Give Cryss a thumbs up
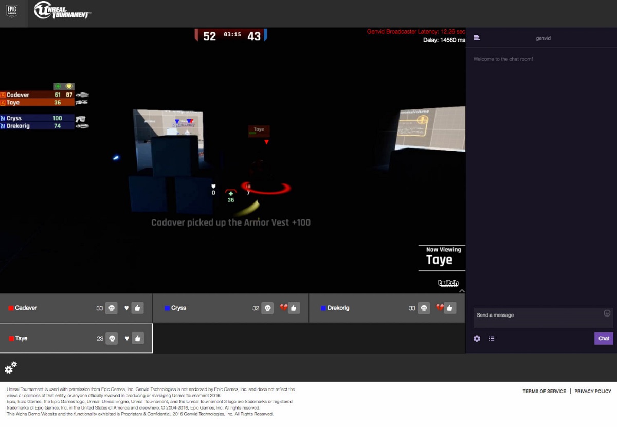 tap(294, 308)
